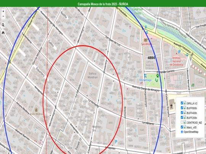
Task: Click the BUFF200b layer legend icon
Action: 185,117
